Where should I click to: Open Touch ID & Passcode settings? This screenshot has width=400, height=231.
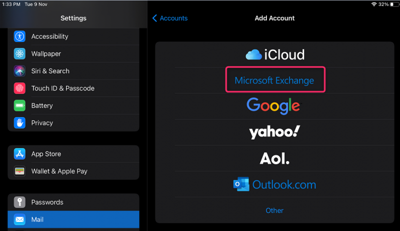(x=73, y=88)
